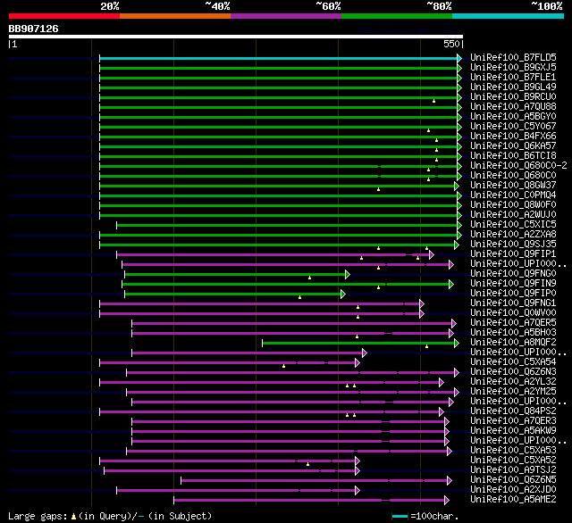Select the UniRef100_Q6Z6N3 label
This screenshot has width=572, height=523.
click(x=513, y=372)
